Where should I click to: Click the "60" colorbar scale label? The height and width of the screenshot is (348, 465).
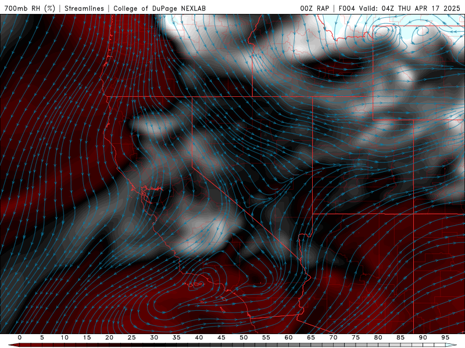(288, 338)
